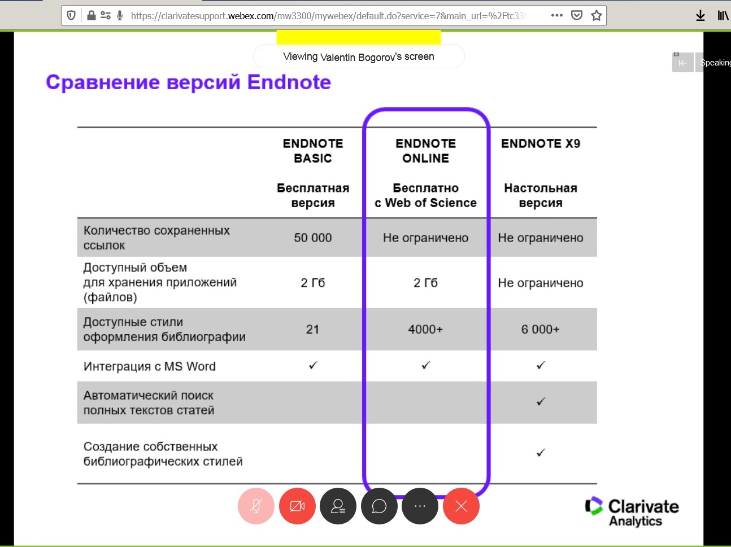Bookmark this page with star icon
Image resolution: width=731 pixels, height=547 pixels.
coord(596,16)
